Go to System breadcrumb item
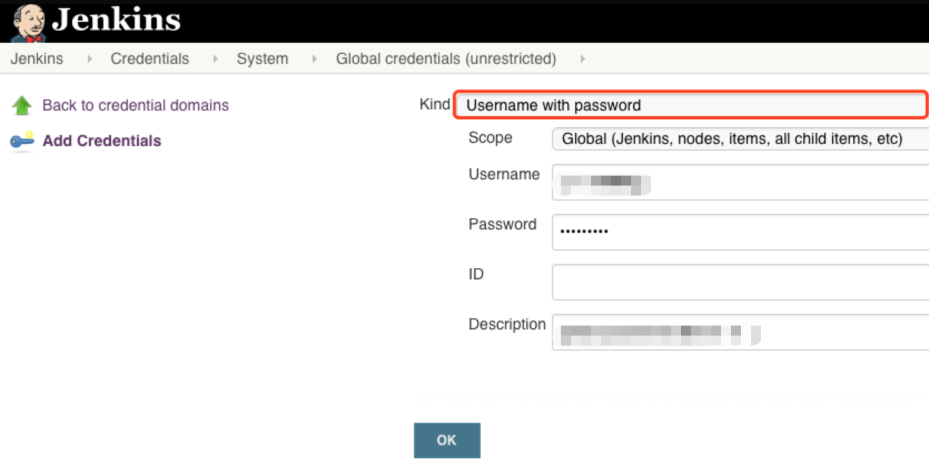This screenshot has height=470, width=929. coord(263,59)
